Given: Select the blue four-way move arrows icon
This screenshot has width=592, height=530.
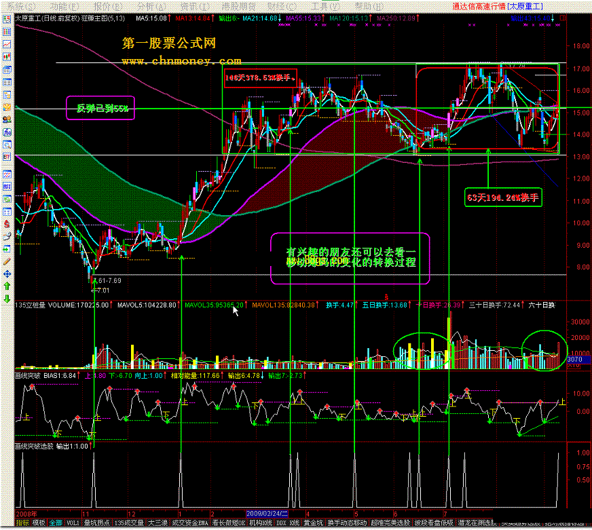Looking at the screenshot, I should [x=7, y=274].
